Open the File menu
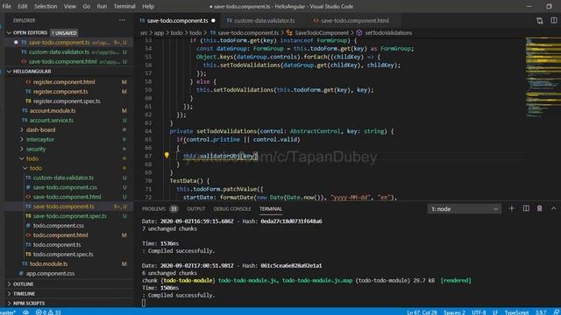The image size is (561, 315). click(6, 6)
